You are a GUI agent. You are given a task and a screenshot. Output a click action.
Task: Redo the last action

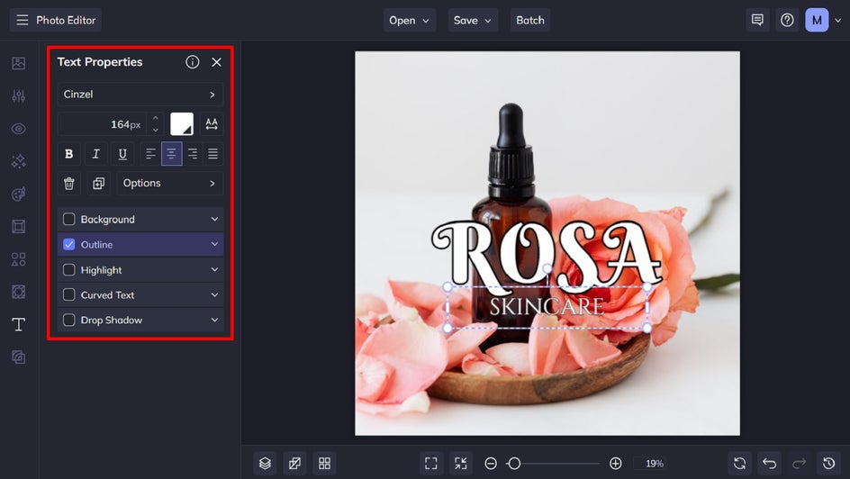[x=799, y=464]
